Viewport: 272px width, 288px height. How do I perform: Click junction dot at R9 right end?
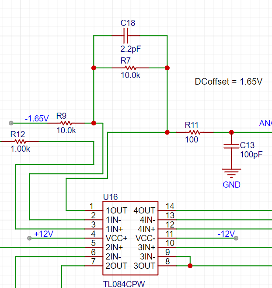click(94, 123)
